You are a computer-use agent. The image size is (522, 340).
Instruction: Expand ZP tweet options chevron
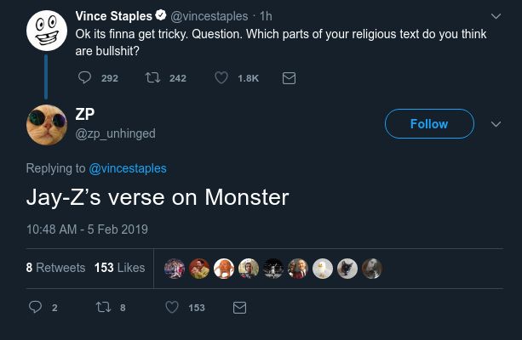[496, 124]
